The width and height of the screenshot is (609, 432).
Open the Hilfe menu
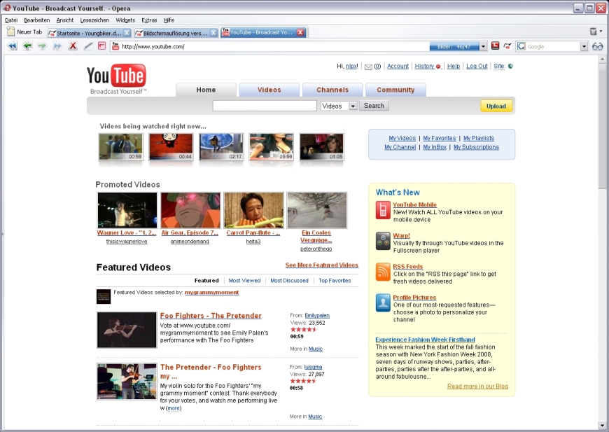click(x=169, y=20)
